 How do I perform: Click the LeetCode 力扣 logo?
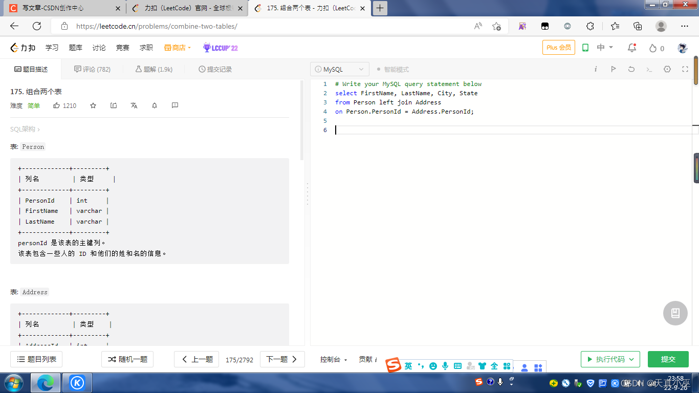23,48
